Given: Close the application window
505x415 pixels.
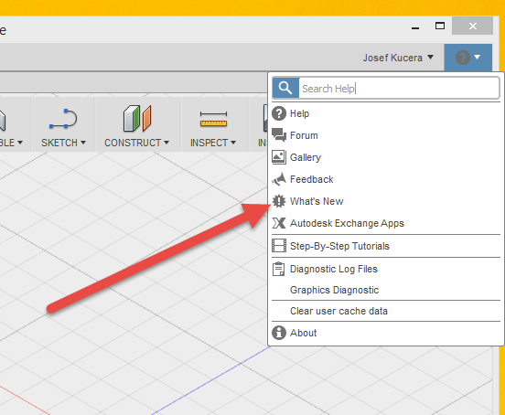Looking at the screenshot, I should click(x=472, y=26).
